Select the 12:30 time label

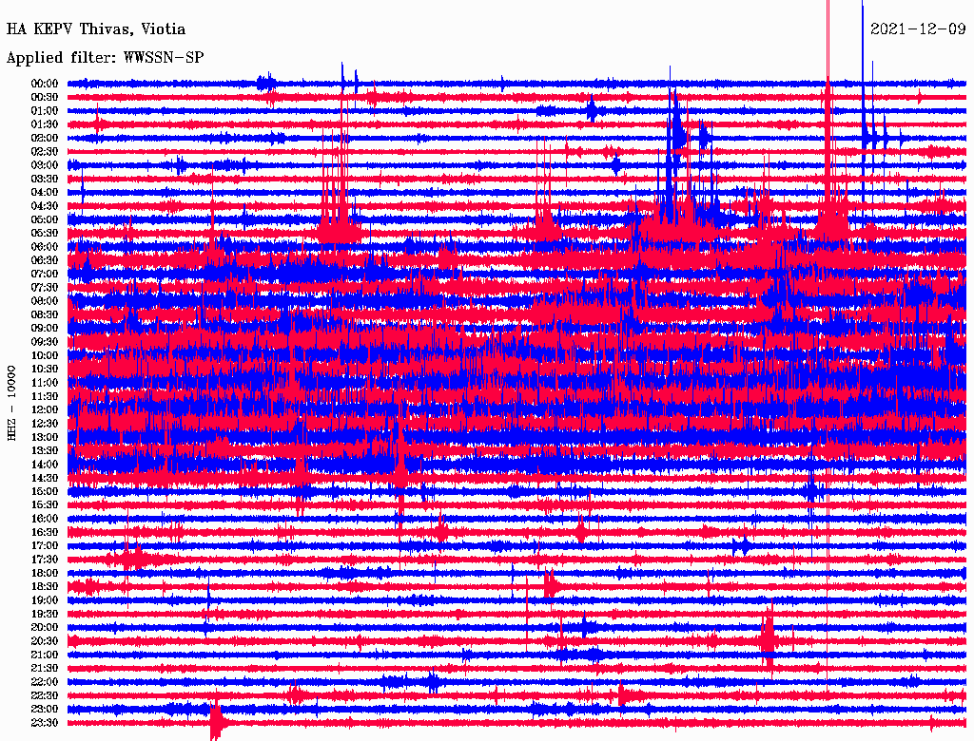click(45, 424)
